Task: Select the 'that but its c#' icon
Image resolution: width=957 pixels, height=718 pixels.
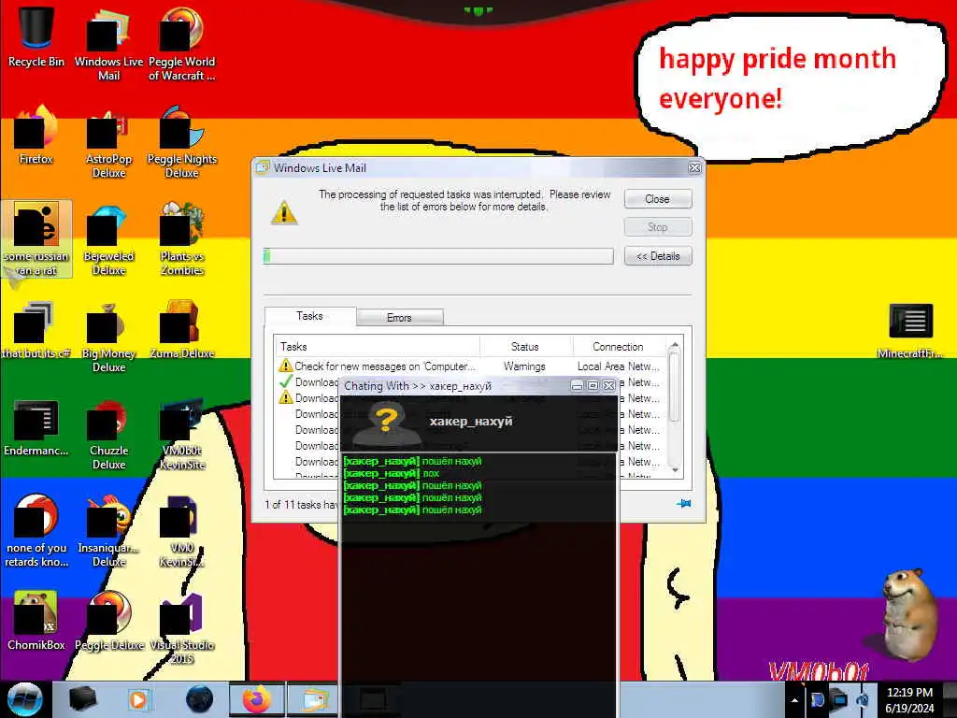Action: pyautogui.click(x=36, y=330)
